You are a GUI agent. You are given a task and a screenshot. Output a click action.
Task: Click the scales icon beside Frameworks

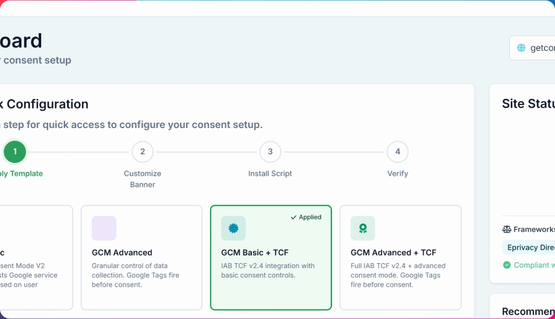tap(507, 229)
